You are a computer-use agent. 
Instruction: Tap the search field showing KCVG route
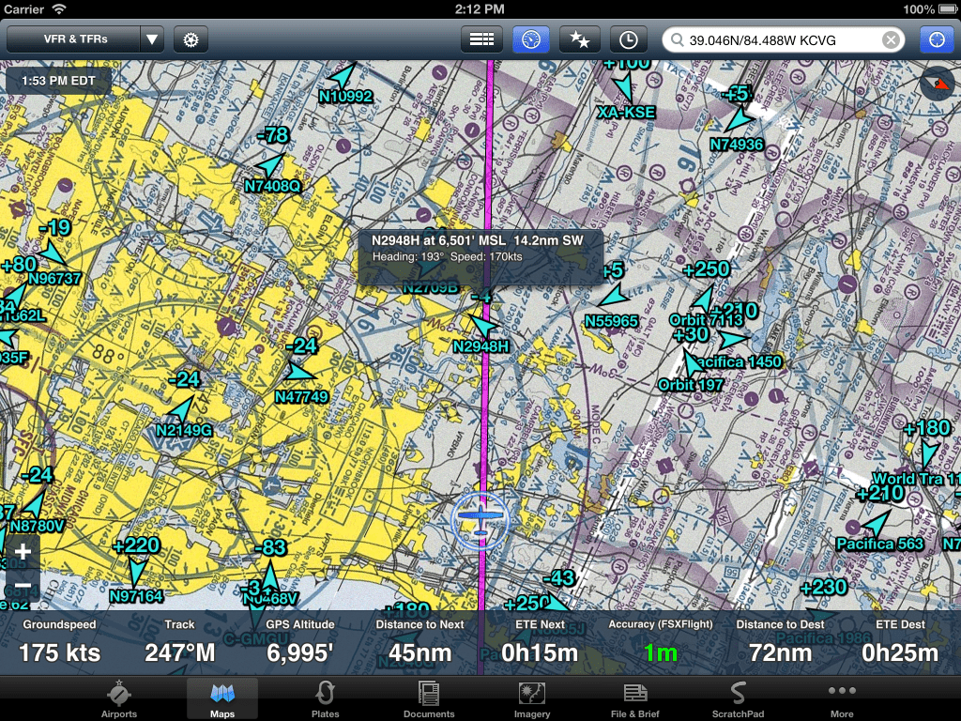[x=788, y=39]
